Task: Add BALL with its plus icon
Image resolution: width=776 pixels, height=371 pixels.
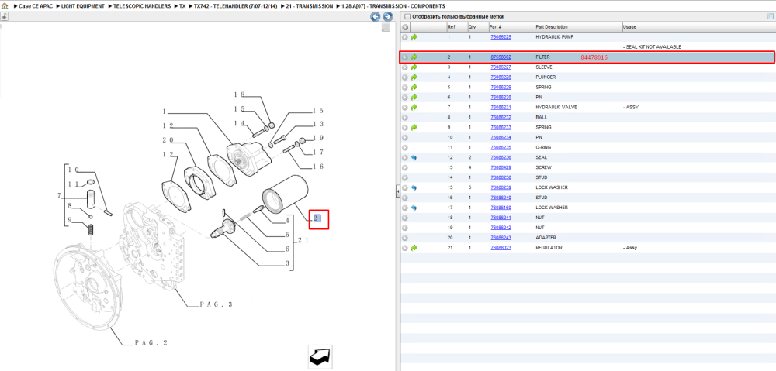Action: pos(405,118)
